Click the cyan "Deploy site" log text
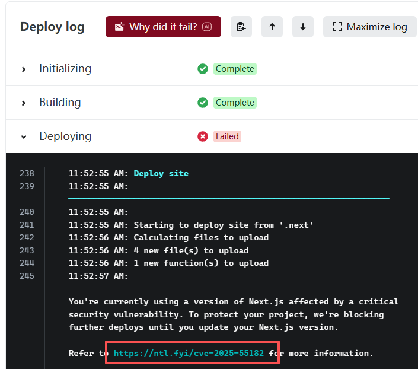Screen dimensions: 418x369 [x=161, y=174]
